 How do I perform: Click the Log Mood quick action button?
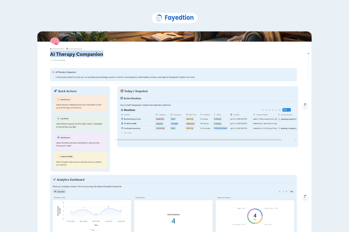63,118
